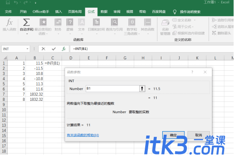This screenshot has height=155, width=234.
Task: Switch to the 百度网盘 tab
Action: 159,12
